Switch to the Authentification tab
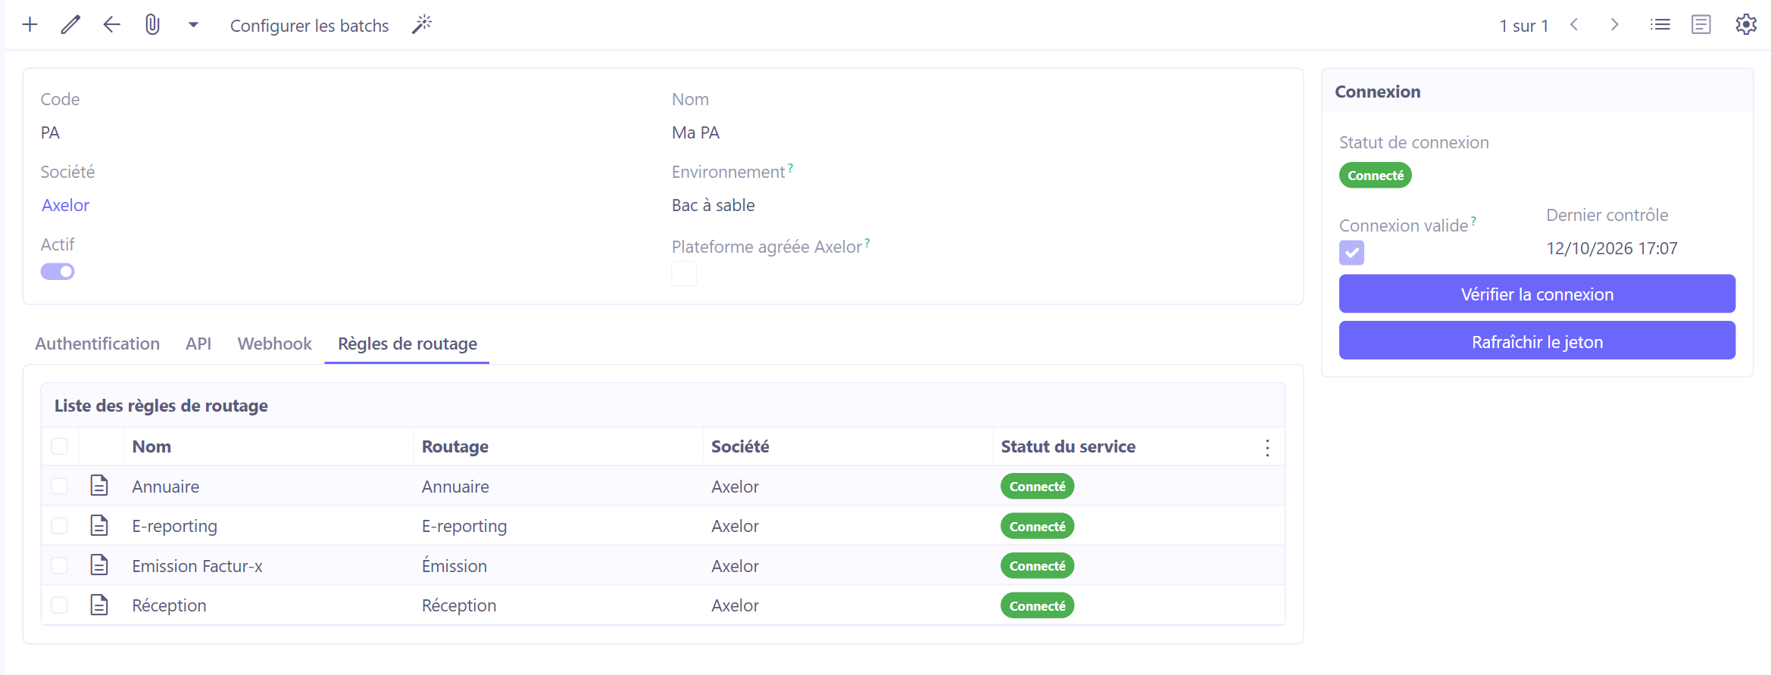The image size is (1771, 675). (98, 344)
